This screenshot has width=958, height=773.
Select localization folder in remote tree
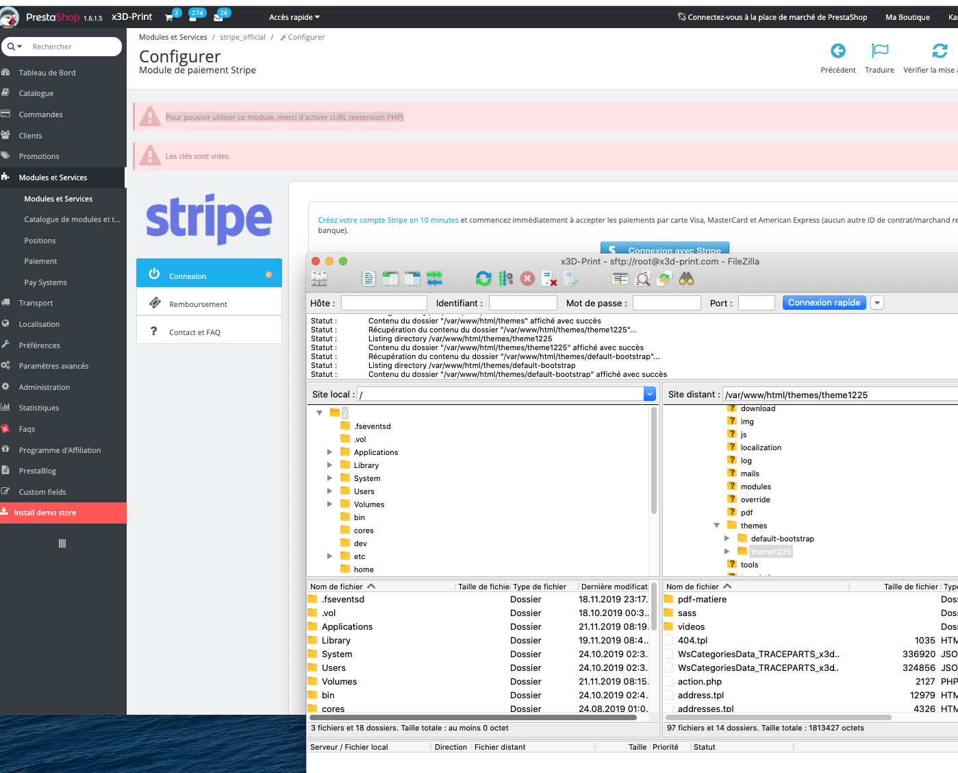(x=761, y=447)
